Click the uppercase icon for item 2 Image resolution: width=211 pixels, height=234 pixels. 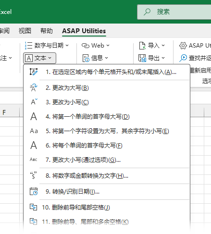[x=34, y=87]
